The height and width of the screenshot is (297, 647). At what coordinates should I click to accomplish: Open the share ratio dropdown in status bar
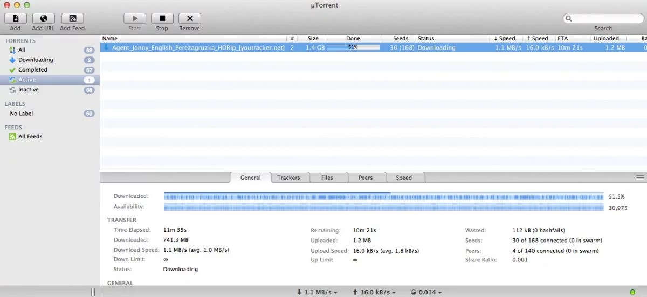(x=426, y=292)
